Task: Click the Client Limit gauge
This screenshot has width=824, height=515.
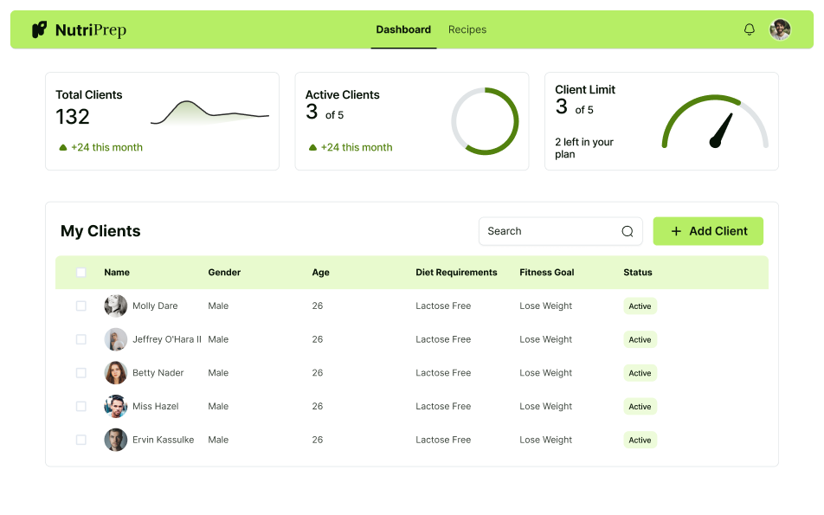Action: 715,124
